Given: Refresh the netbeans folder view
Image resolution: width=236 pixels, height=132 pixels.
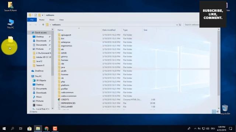Looking at the screenshot, I should pyautogui.click(x=180, y=25).
